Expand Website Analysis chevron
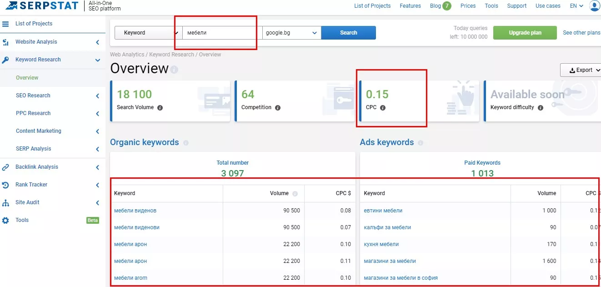The height and width of the screenshot is (287, 601). coord(97,42)
